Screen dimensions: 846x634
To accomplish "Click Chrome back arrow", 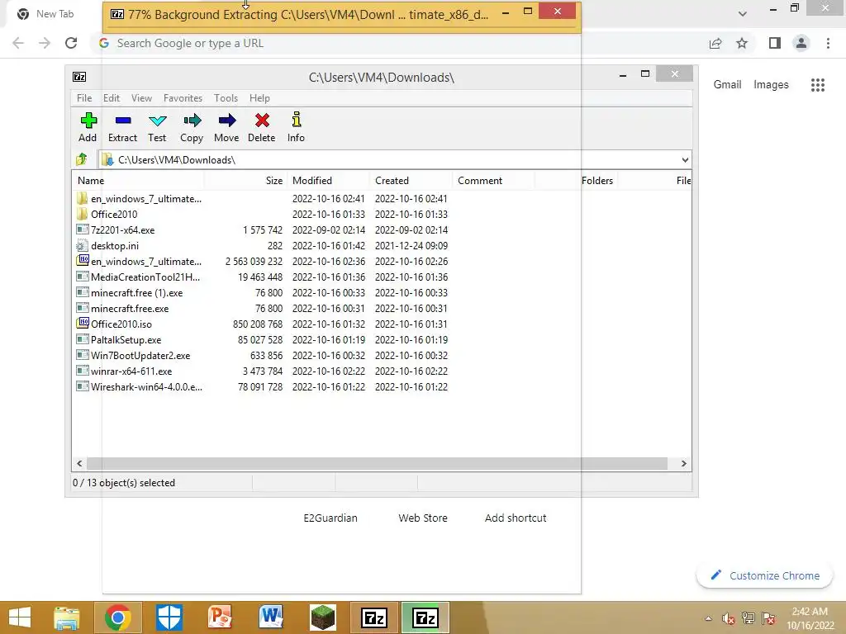I will pos(18,43).
